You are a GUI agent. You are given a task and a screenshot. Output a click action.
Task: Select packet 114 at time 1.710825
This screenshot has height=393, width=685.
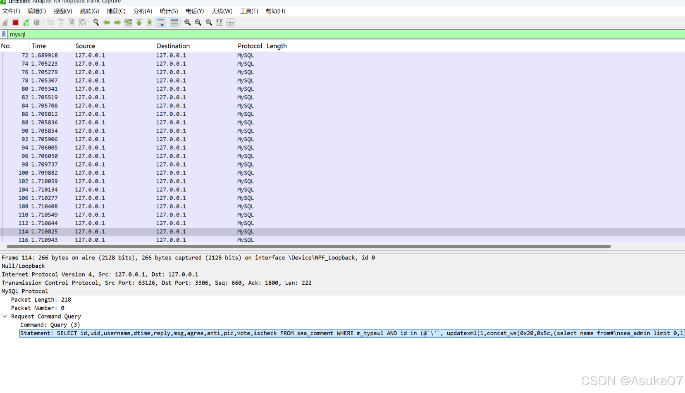tap(342, 231)
